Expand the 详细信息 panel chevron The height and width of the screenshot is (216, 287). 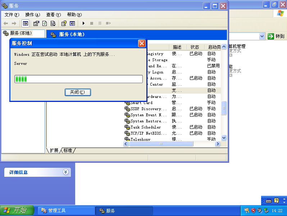65,172
